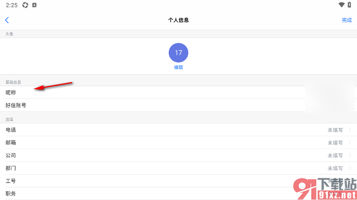The height and width of the screenshot is (200, 357).
Task: Expand the chevron in the 邮箱 row
Action: click(x=350, y=143)
